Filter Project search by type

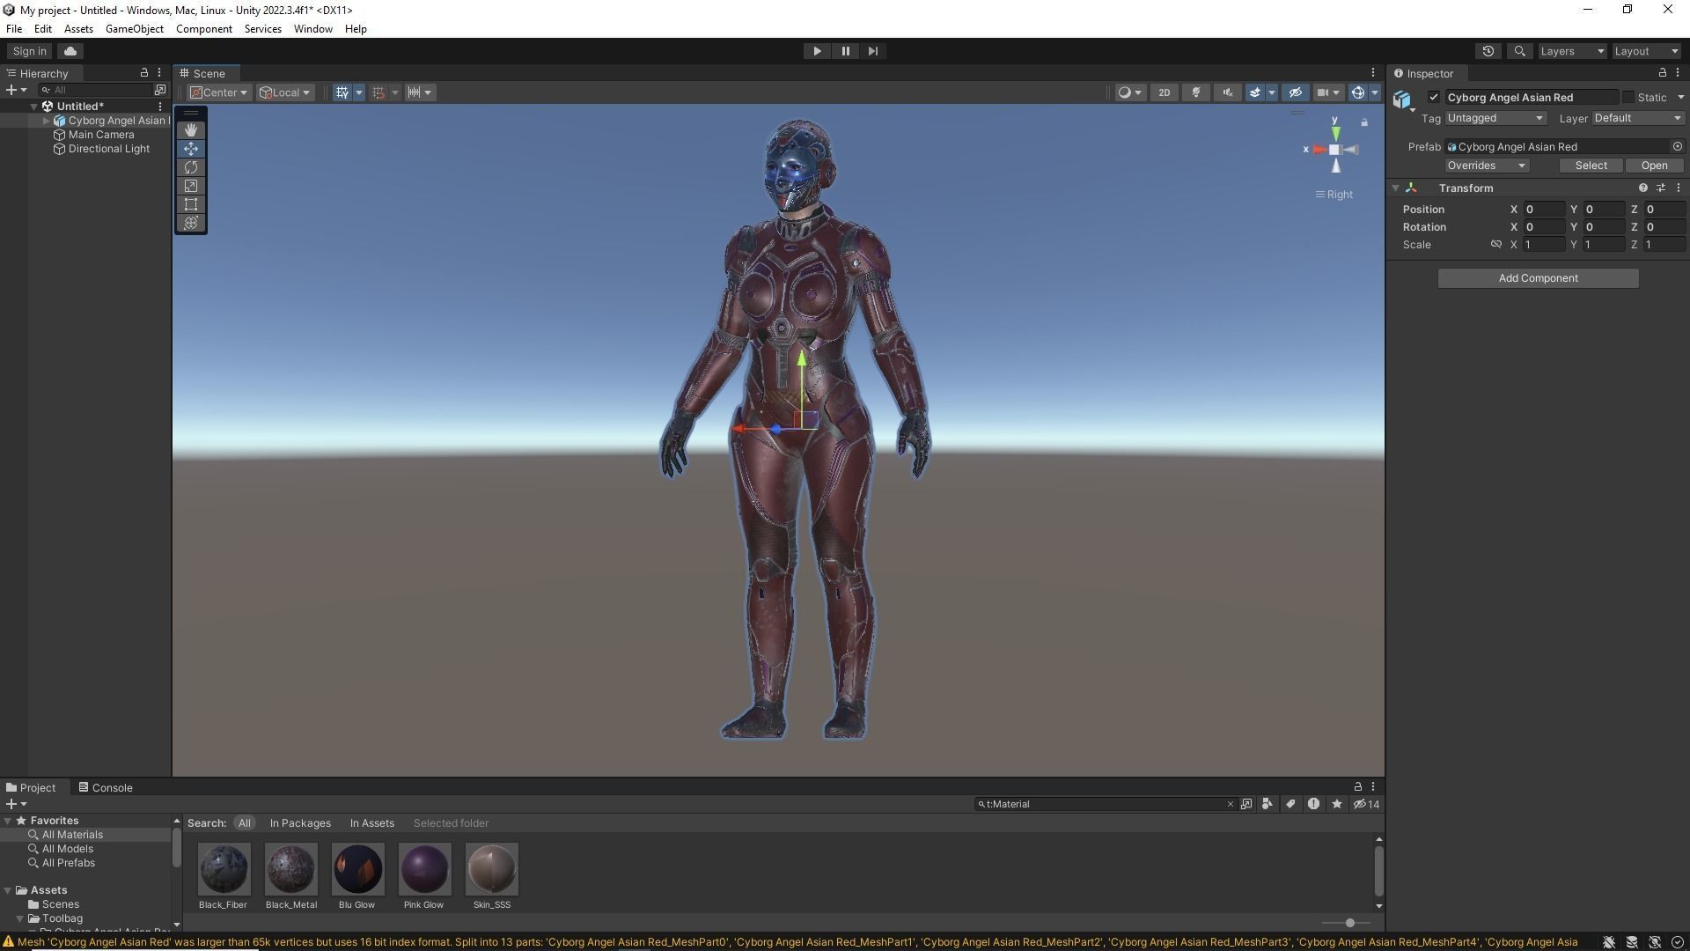click(1267, 804)
